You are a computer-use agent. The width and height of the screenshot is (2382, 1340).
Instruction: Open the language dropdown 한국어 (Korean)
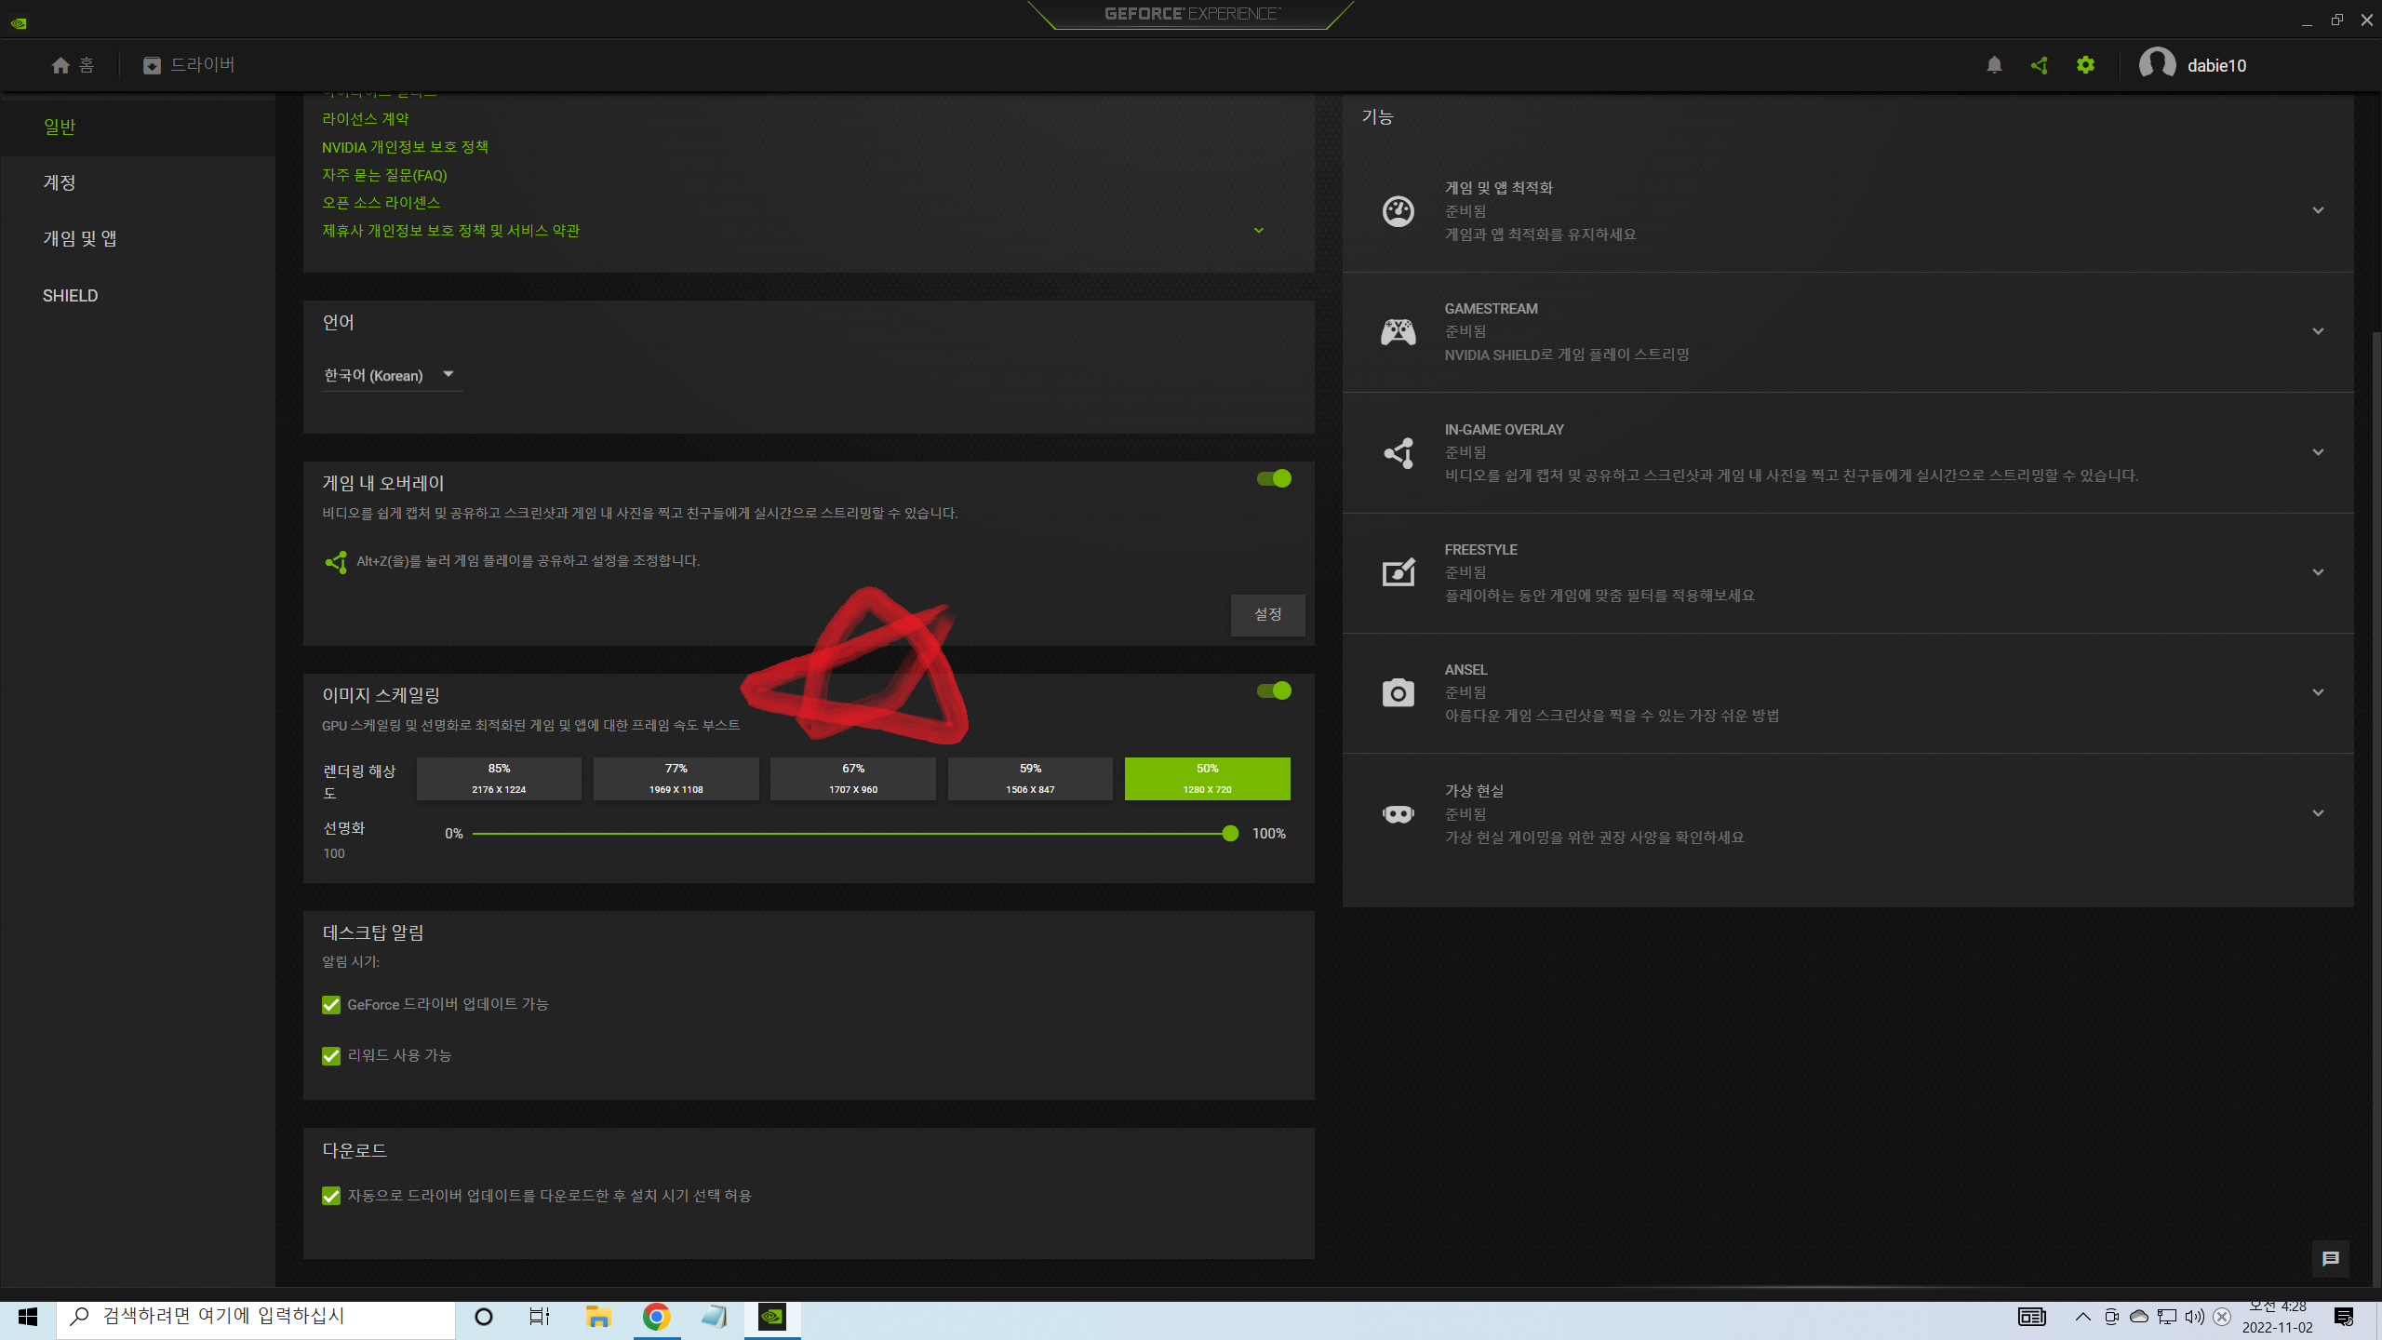pos(392,375)
